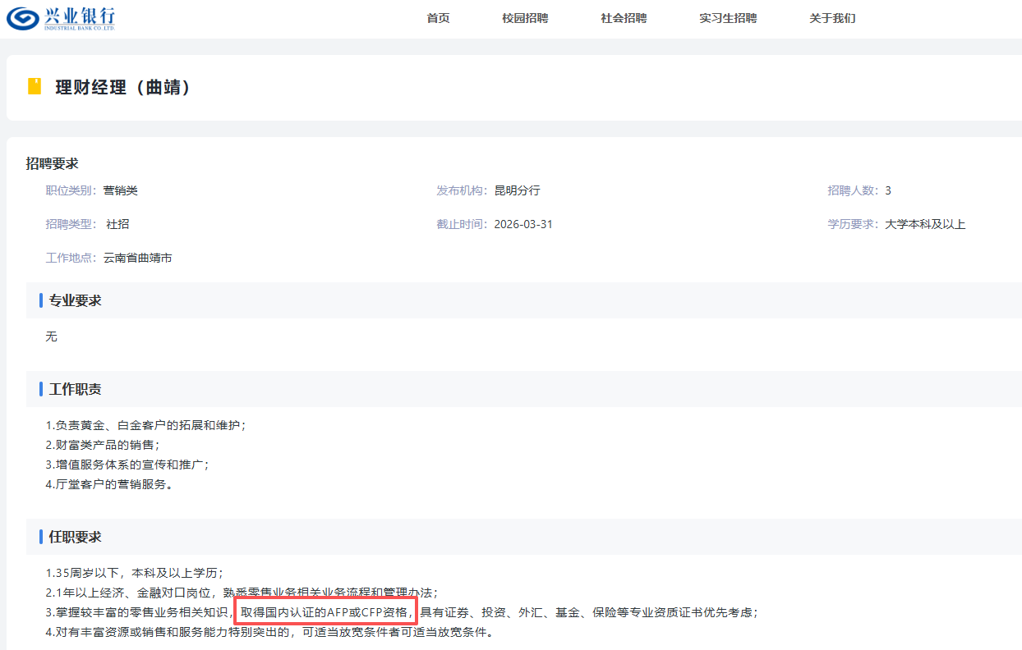Click the 工作职责 section header
This screenshot has height=650, width=1022.
pos(76,389)
